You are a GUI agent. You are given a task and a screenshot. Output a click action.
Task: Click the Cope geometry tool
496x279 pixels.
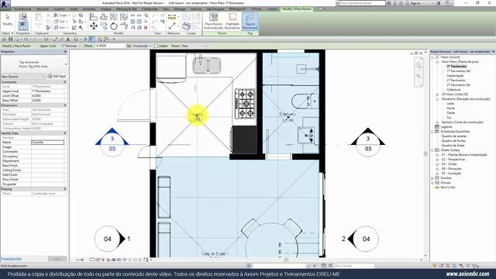60,15
